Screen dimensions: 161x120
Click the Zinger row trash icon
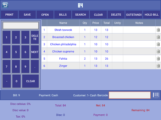[158, 66]
